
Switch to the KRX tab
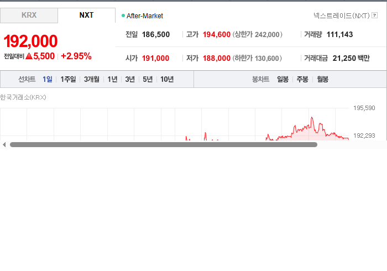(x=29, y=15)
